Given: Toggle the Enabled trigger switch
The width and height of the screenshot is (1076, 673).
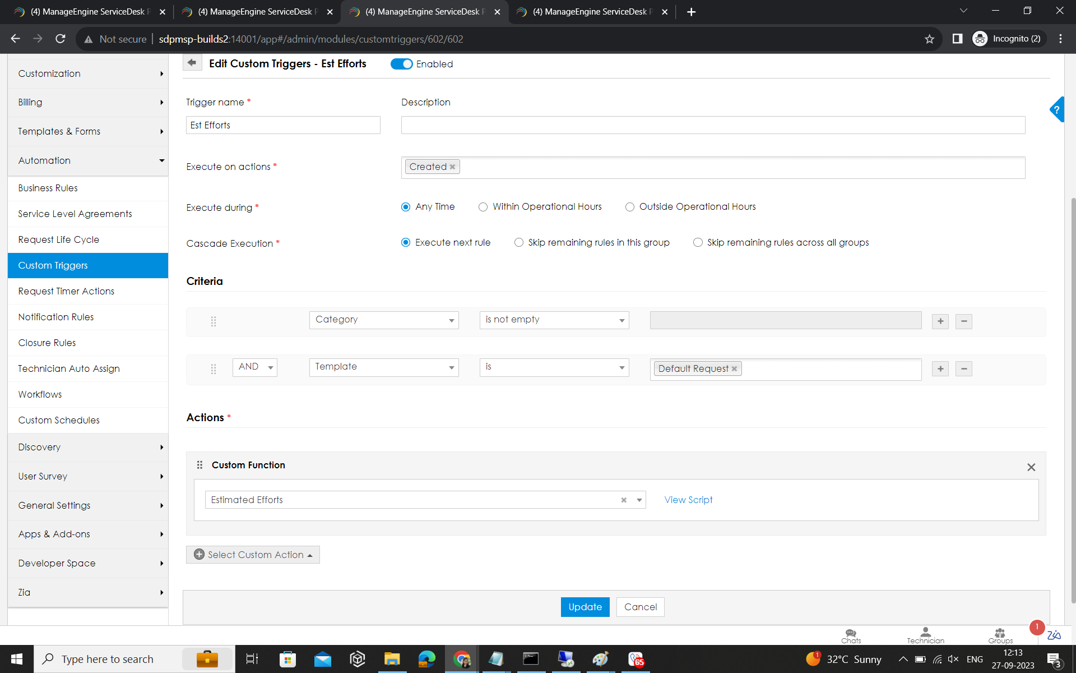Looking at the screenshot, I should click(401, 64).
